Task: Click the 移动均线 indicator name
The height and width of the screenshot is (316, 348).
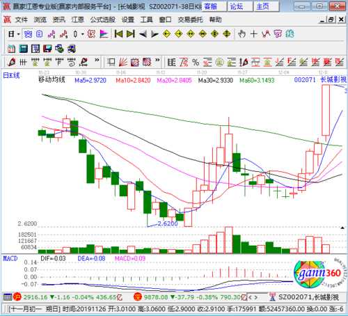Action: click(52, 80)
